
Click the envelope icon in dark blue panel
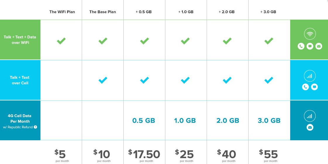[310, 127]
